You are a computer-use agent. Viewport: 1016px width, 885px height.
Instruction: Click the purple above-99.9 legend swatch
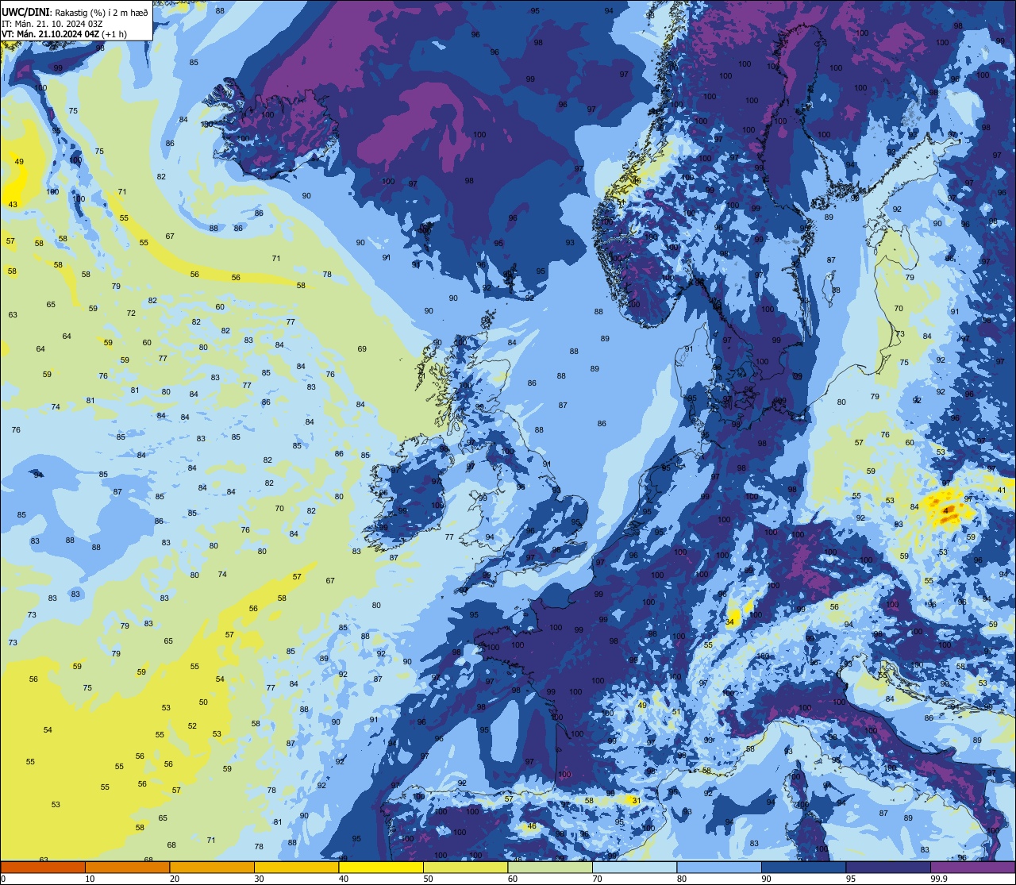[x=972, y=868]
